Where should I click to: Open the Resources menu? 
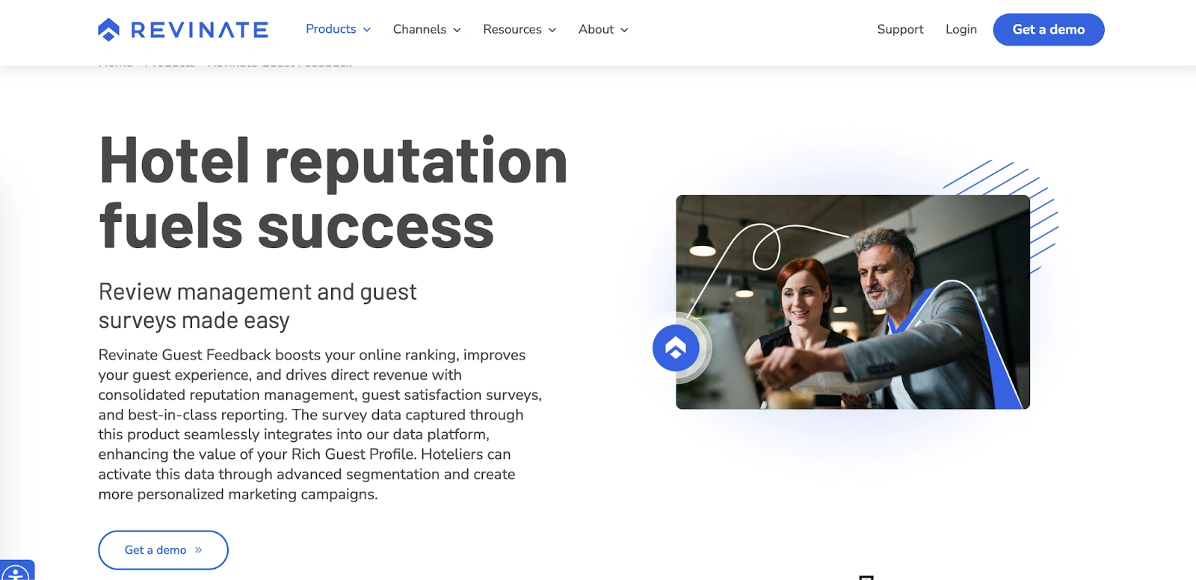point(520,29)
